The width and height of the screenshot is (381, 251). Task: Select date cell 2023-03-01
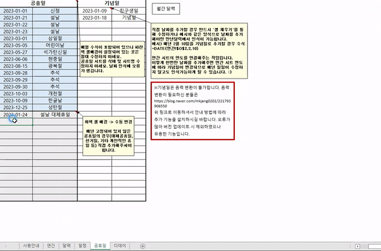click(16, 38)
